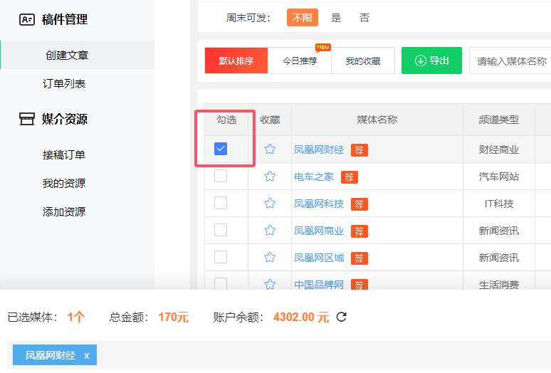Click the green 导出 button
Viewport: 551px width, 373px height.
(x=431, y=61)
